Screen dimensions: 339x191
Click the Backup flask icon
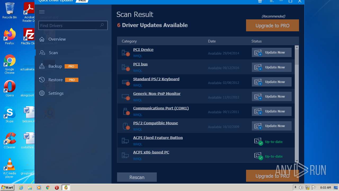(42, 66)
